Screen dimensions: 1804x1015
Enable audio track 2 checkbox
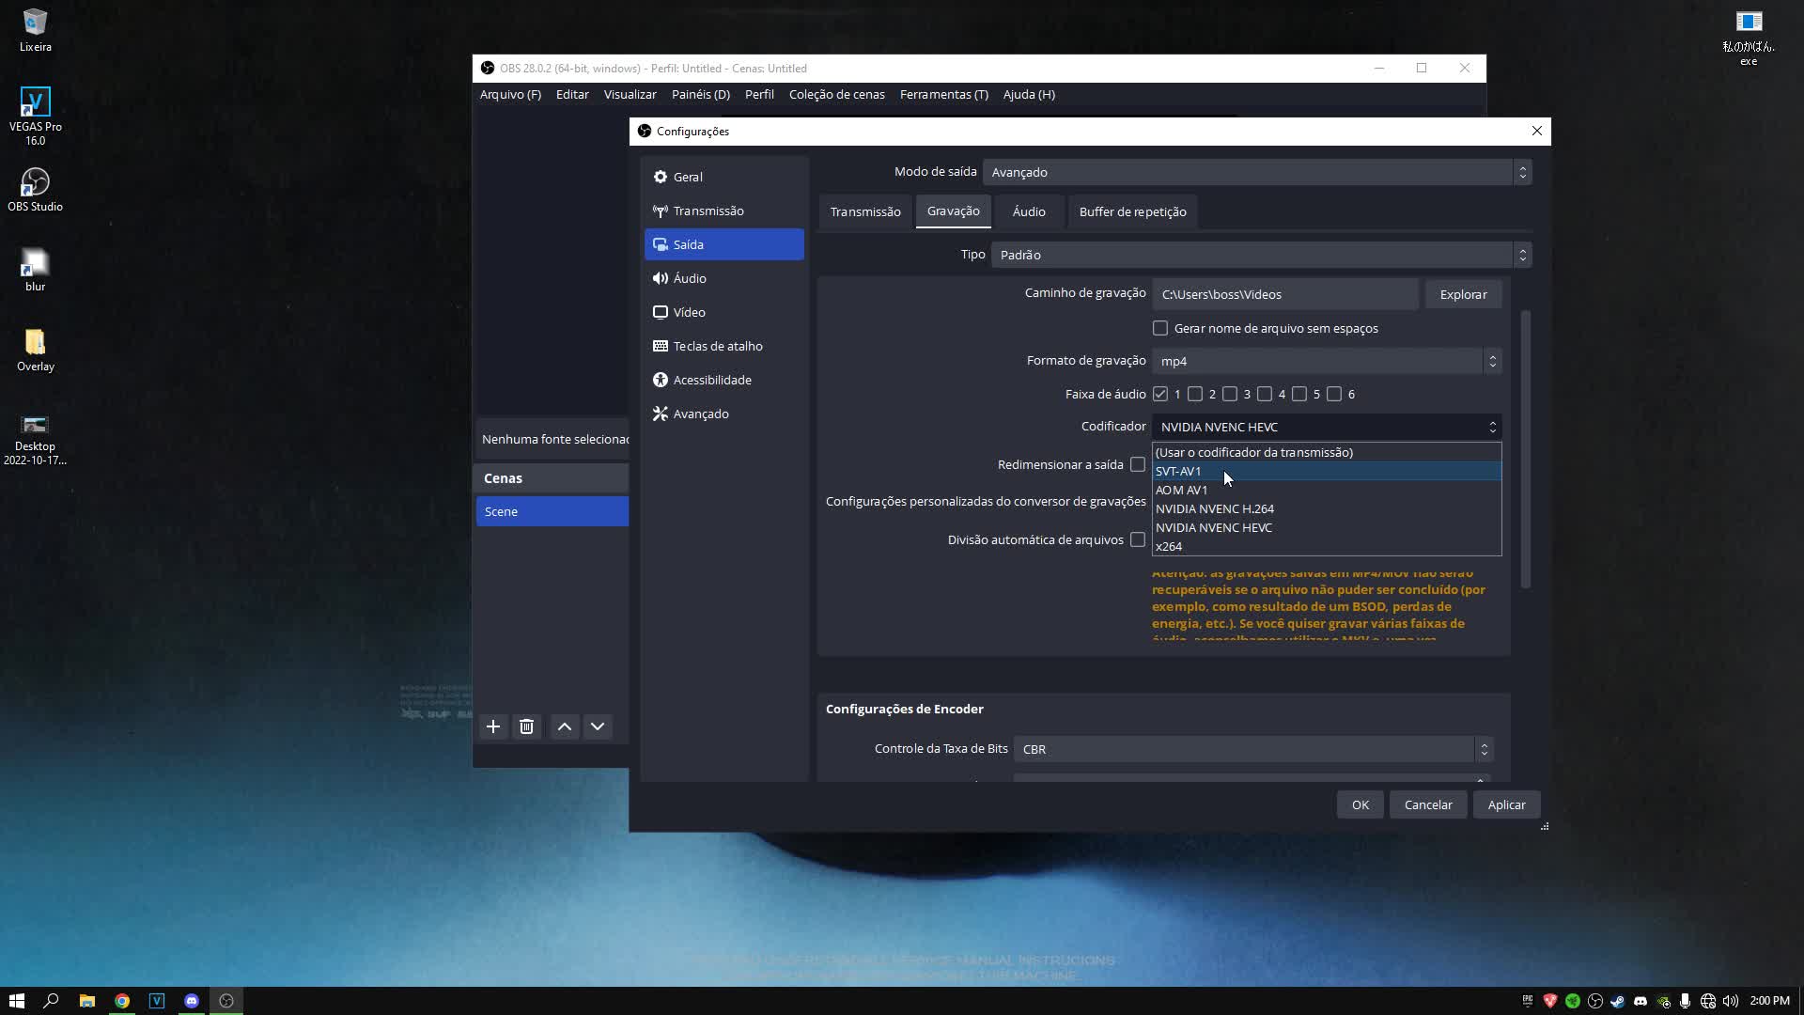1195,394
